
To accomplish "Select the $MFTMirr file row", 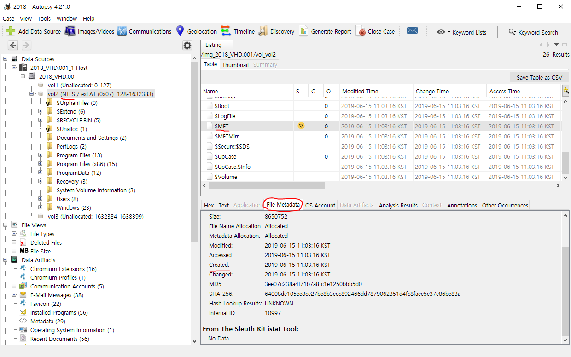I will [381, 136].
